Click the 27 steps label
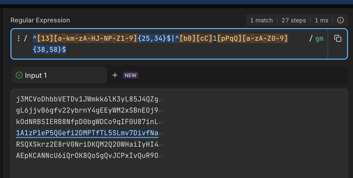Screen dimensions: 353x178 pyautogui.click(x=293, y=20)
